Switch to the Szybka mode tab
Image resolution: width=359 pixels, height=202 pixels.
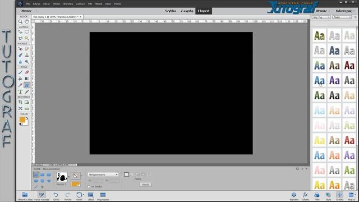click(171, 11)
